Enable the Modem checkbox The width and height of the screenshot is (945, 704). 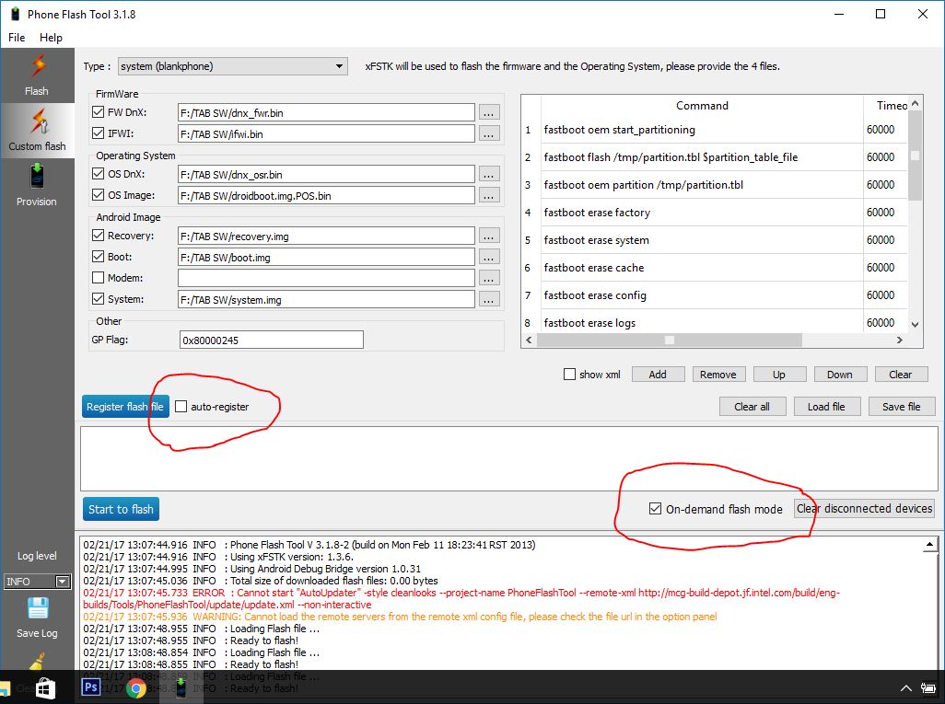click(x=99, y=278)
